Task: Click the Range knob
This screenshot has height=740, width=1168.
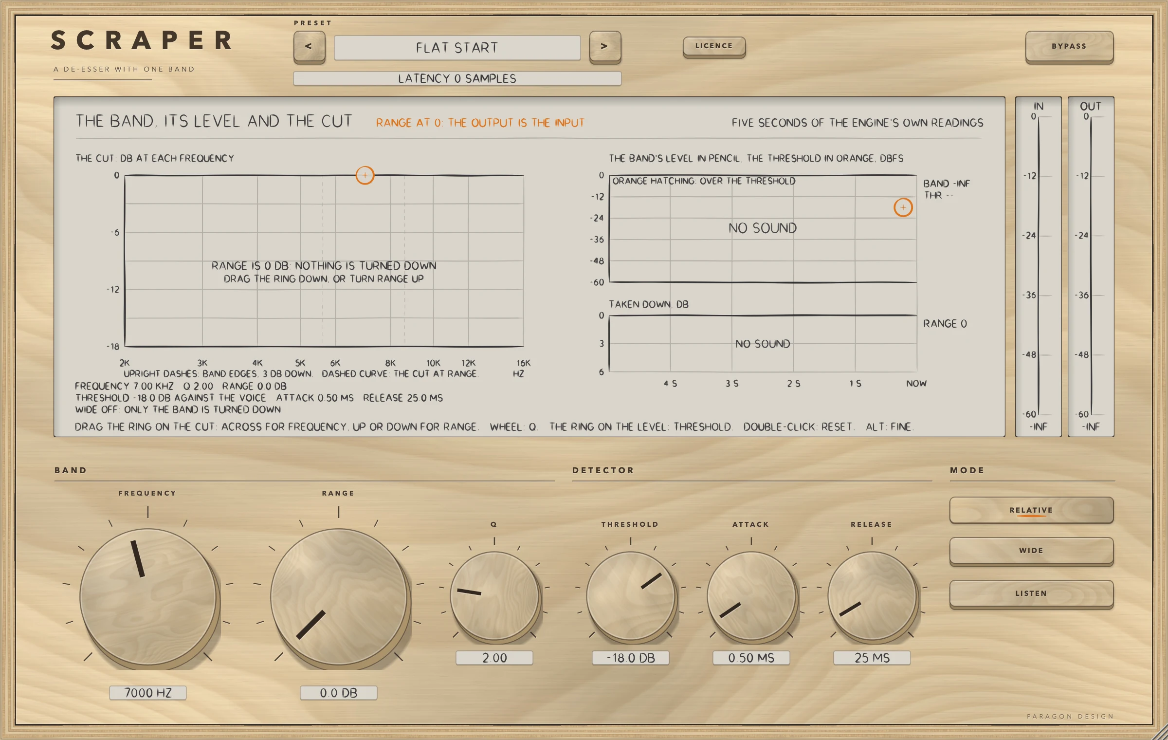Action: coord(339,597)
